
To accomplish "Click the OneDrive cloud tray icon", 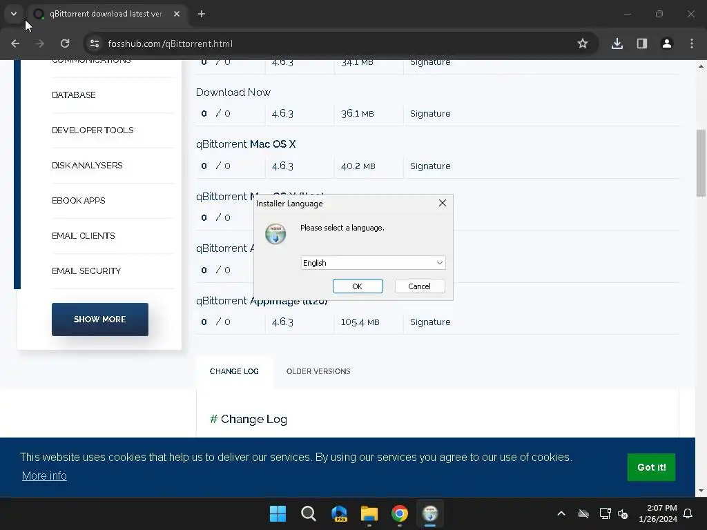I will (583, 513).
